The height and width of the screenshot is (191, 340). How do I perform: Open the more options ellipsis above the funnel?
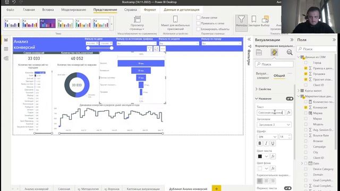pos(163,49)
